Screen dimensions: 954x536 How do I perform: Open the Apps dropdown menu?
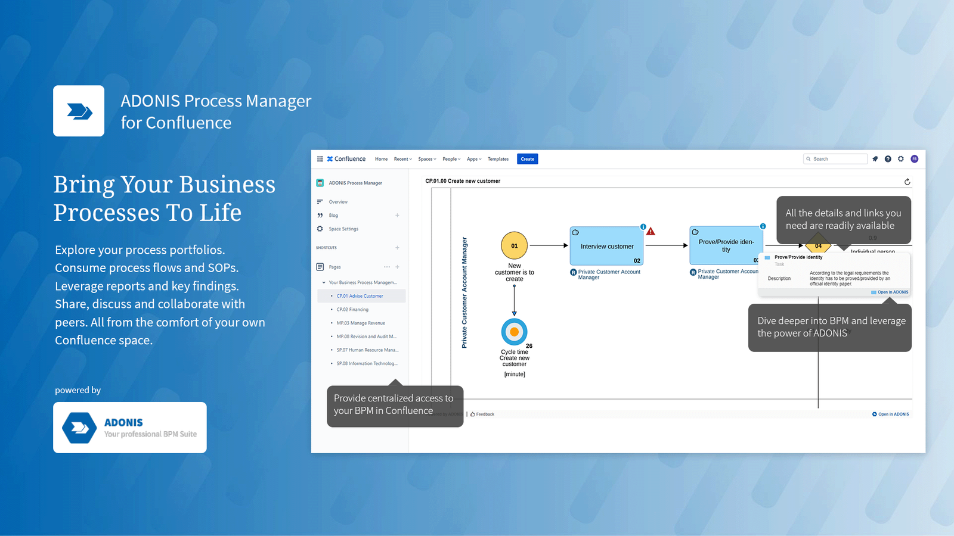(474, 159)
